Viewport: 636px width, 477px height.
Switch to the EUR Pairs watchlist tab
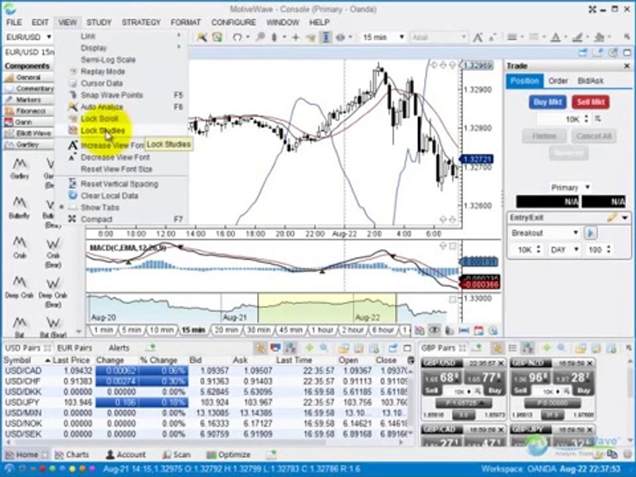click(x=74, y=348)
